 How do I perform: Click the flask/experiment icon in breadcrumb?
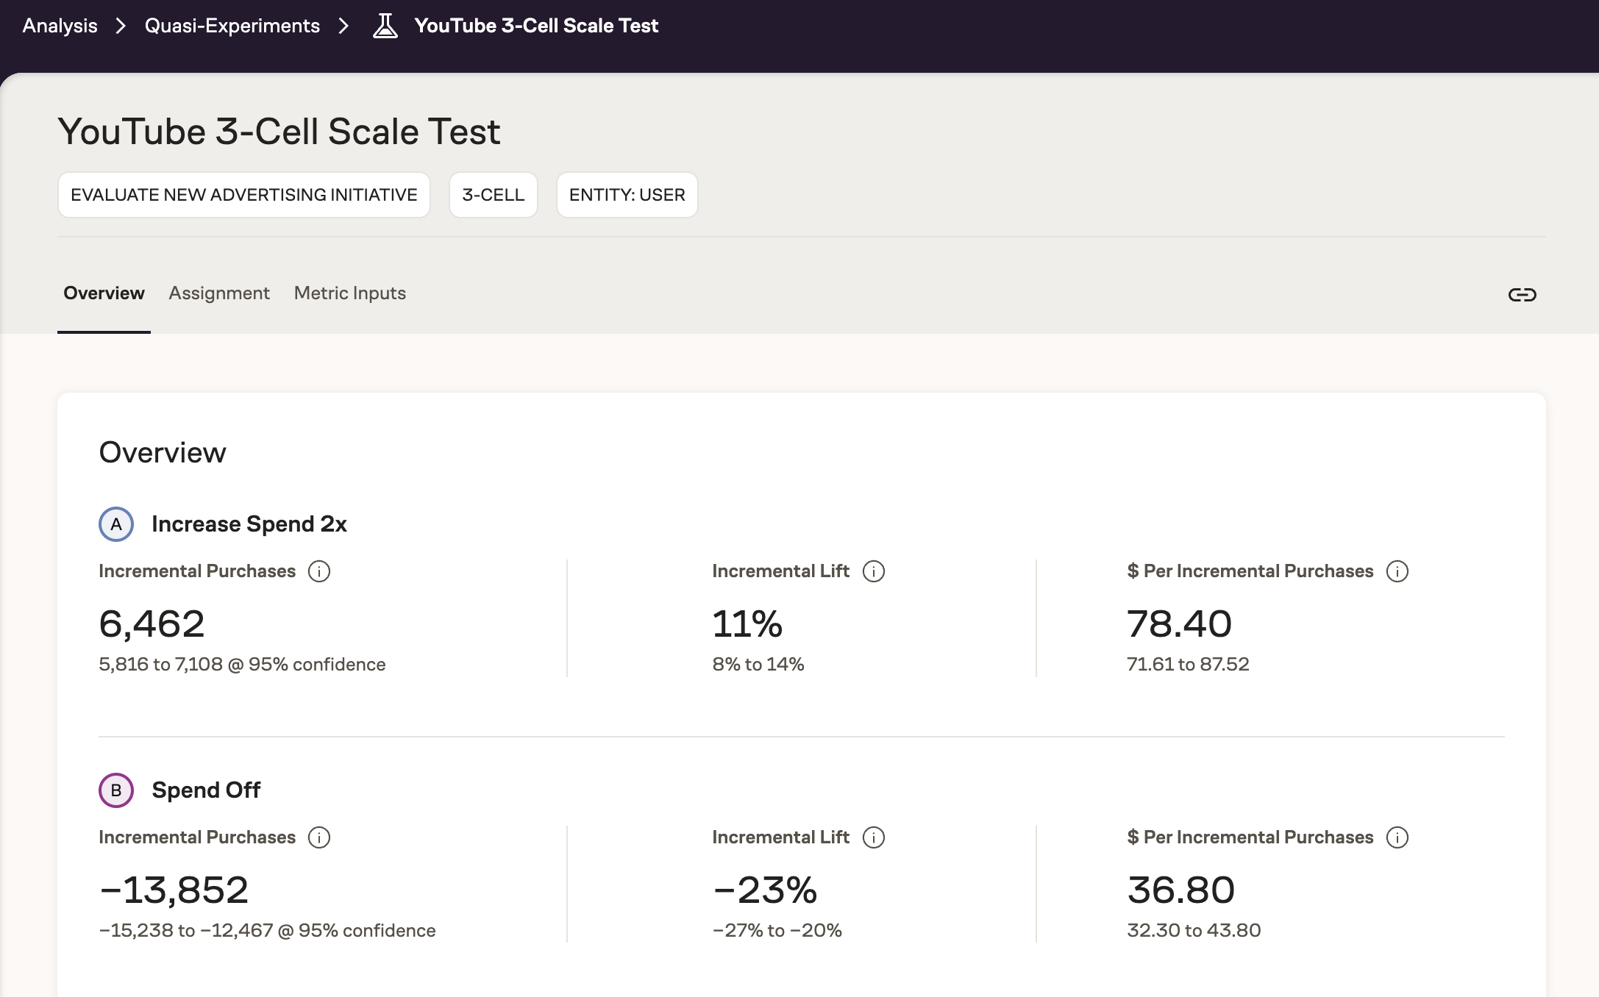click(x=386, y=25)
